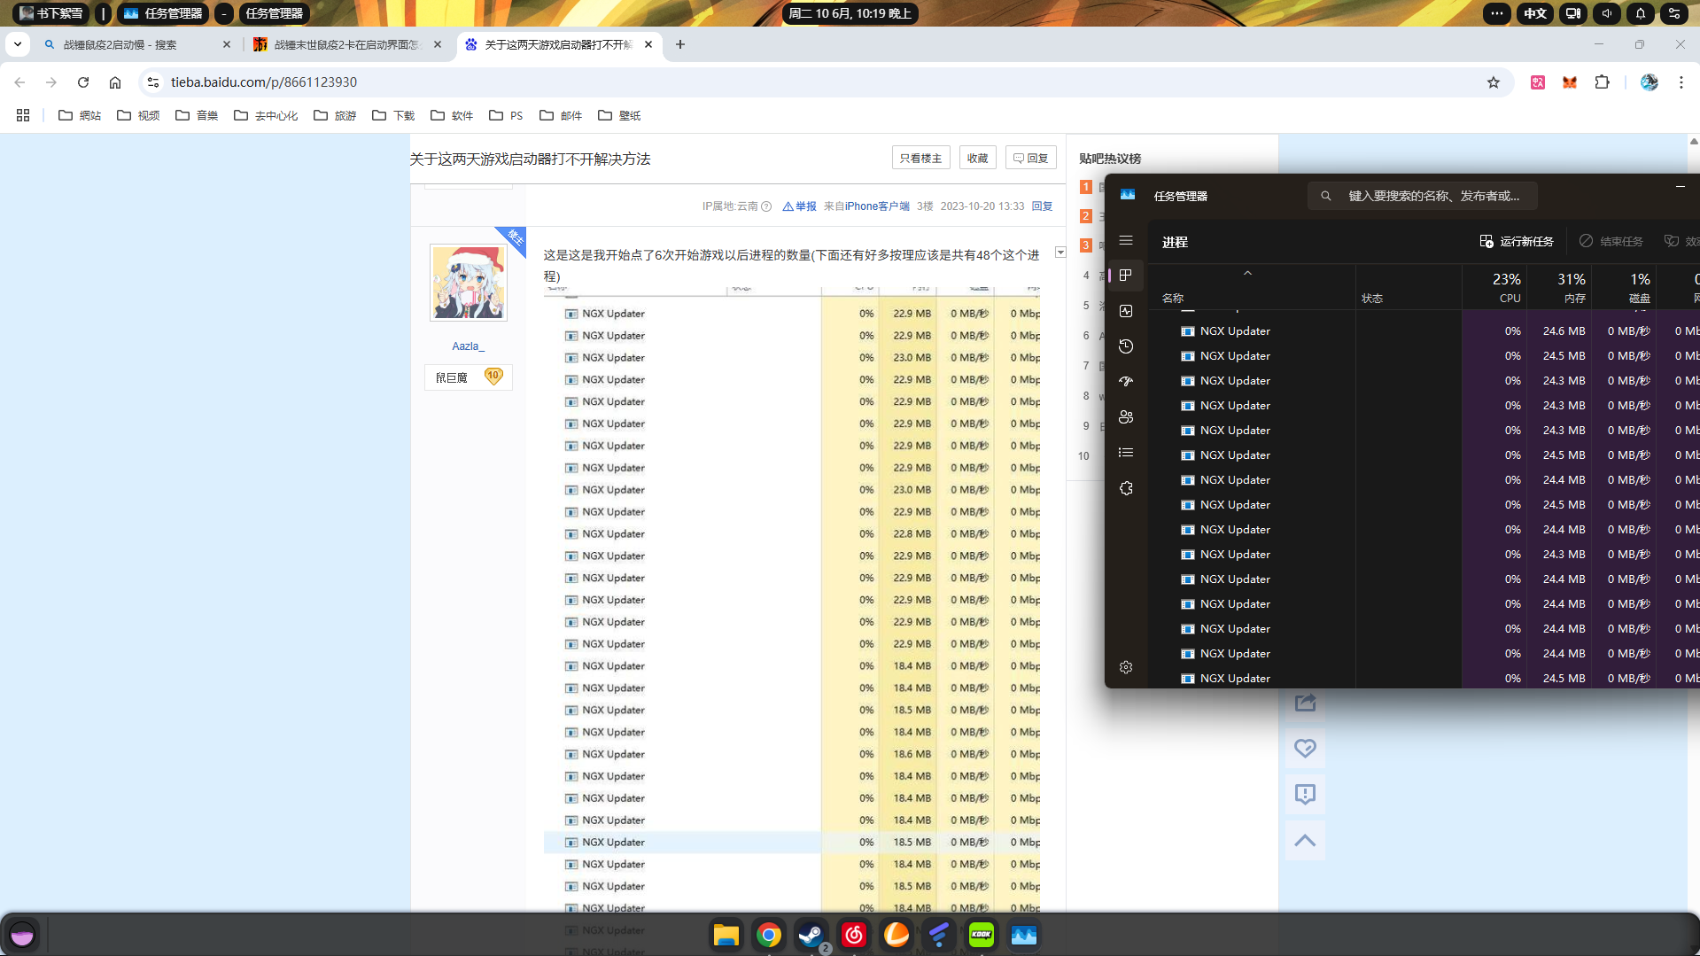Open user profile link Aazla_
Screen dimensions: 1700x956
tap(468, 346)
